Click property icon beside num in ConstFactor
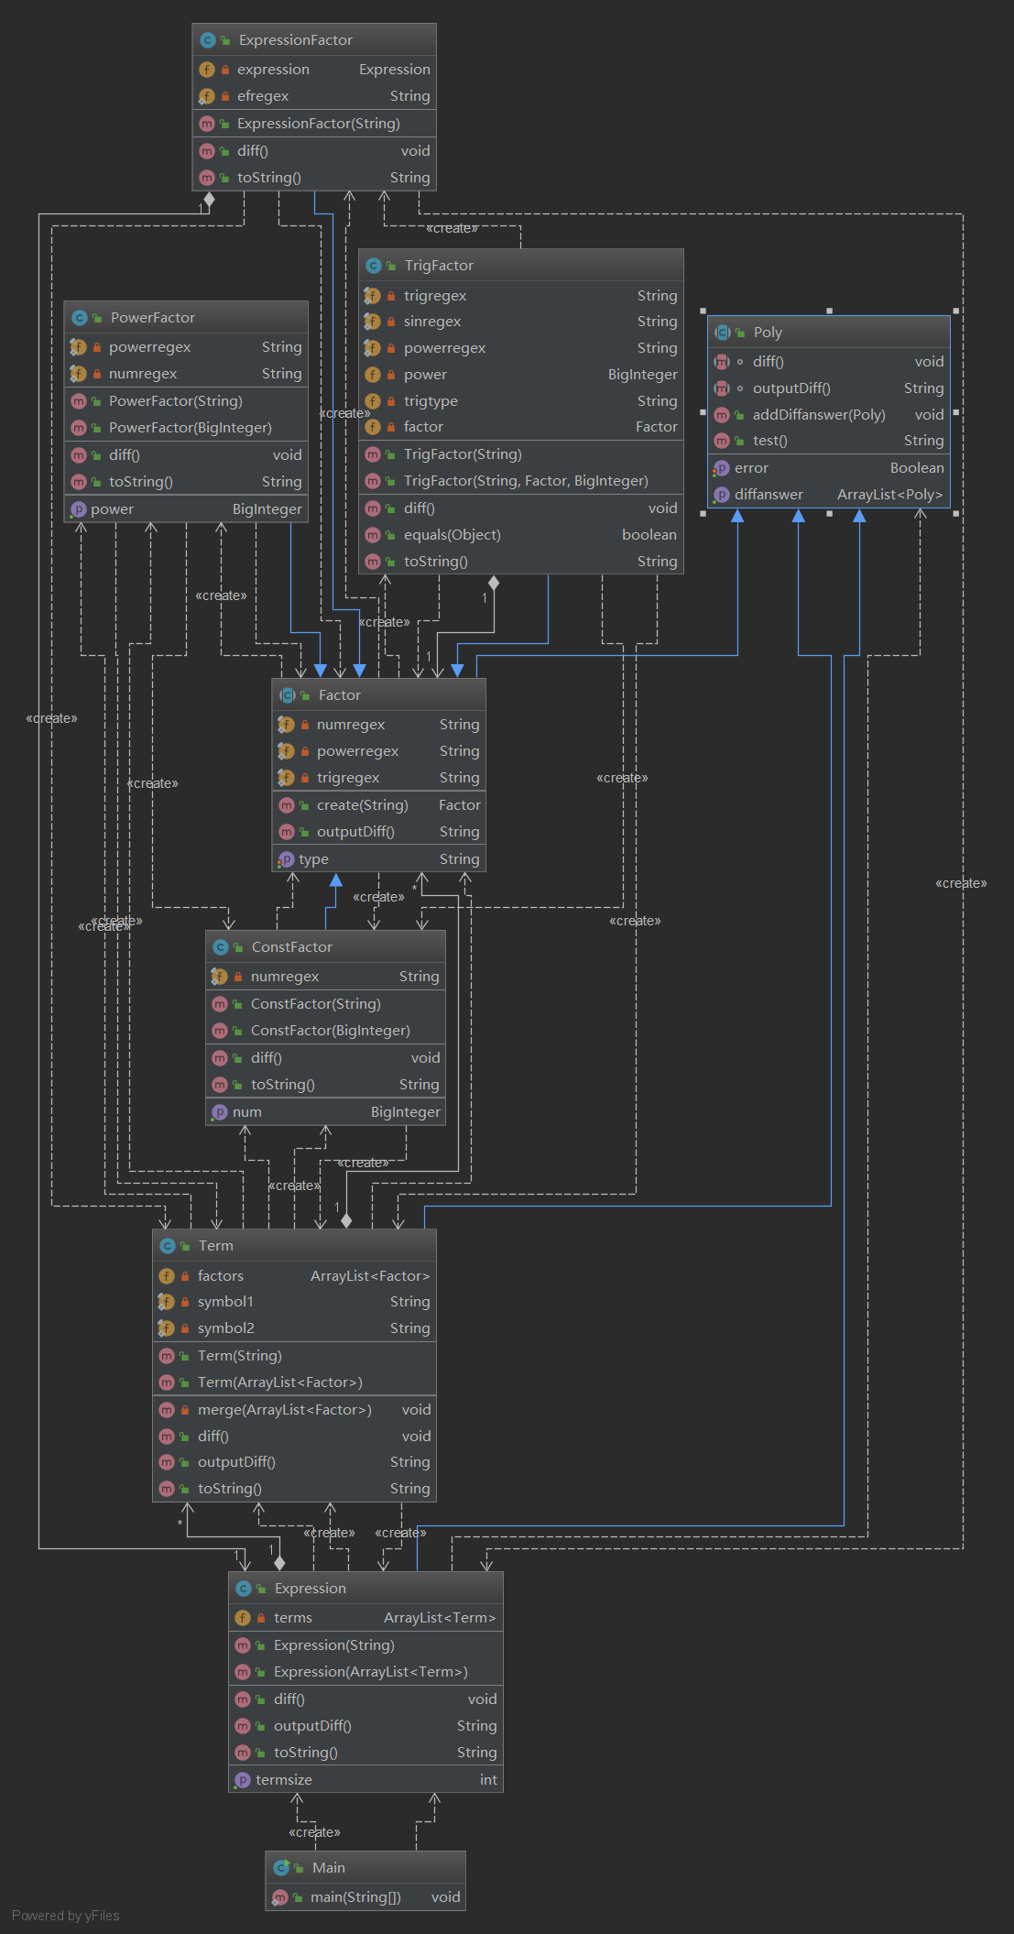1014x1934 pixels. (219, 1112)
